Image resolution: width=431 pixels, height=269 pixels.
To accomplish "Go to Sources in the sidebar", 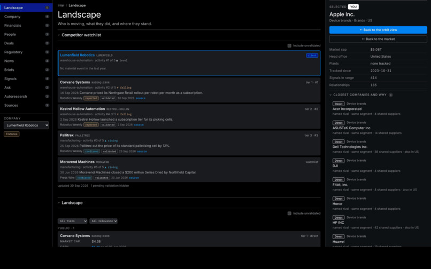I will click(26, 105).
